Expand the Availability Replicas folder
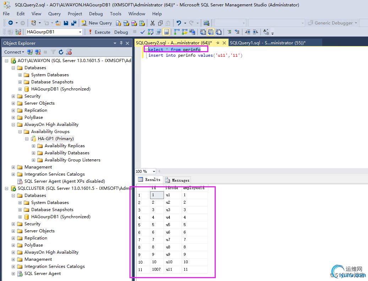Screen dimensions: 368x281 coord(34,146)
